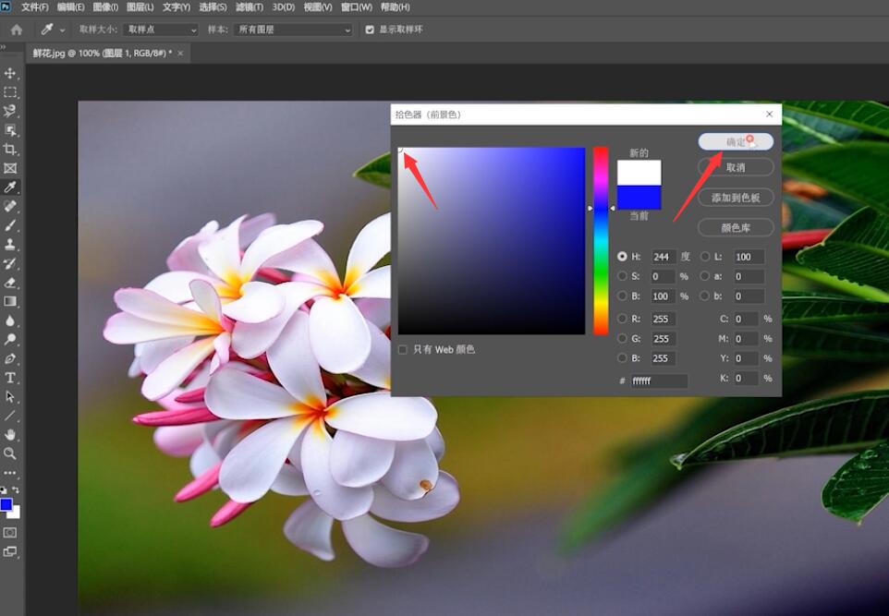889x616 pixels.
Task: Select the Dodge tool
Action: click(9, 340)
